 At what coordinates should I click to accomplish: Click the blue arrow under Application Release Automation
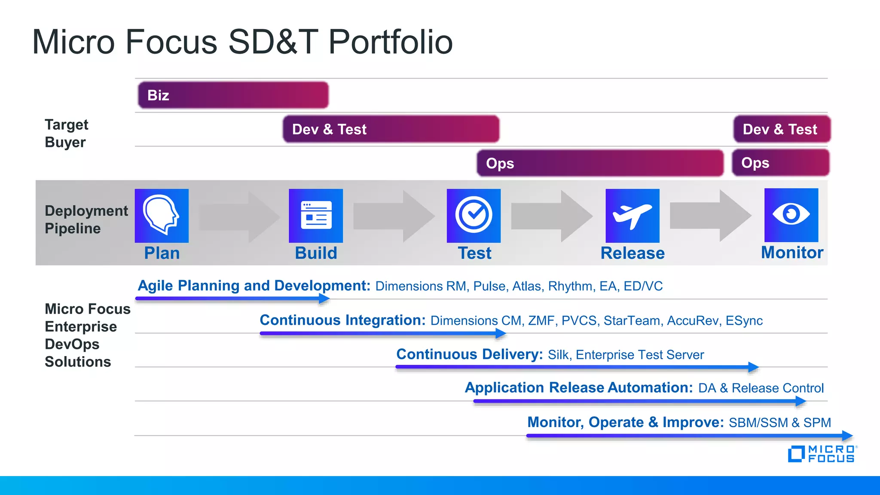point(640,401)
